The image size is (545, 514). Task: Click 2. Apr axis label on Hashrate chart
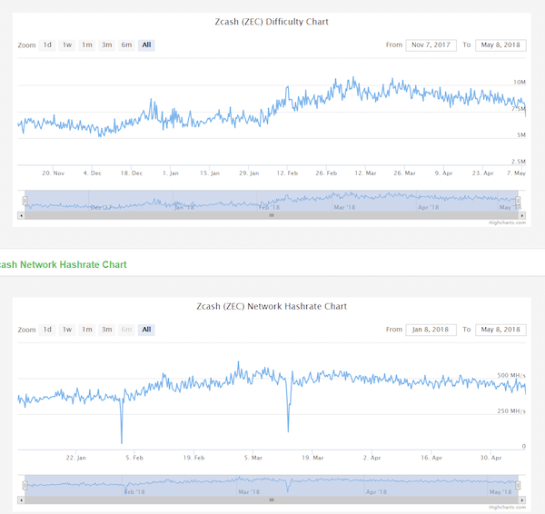372,458
